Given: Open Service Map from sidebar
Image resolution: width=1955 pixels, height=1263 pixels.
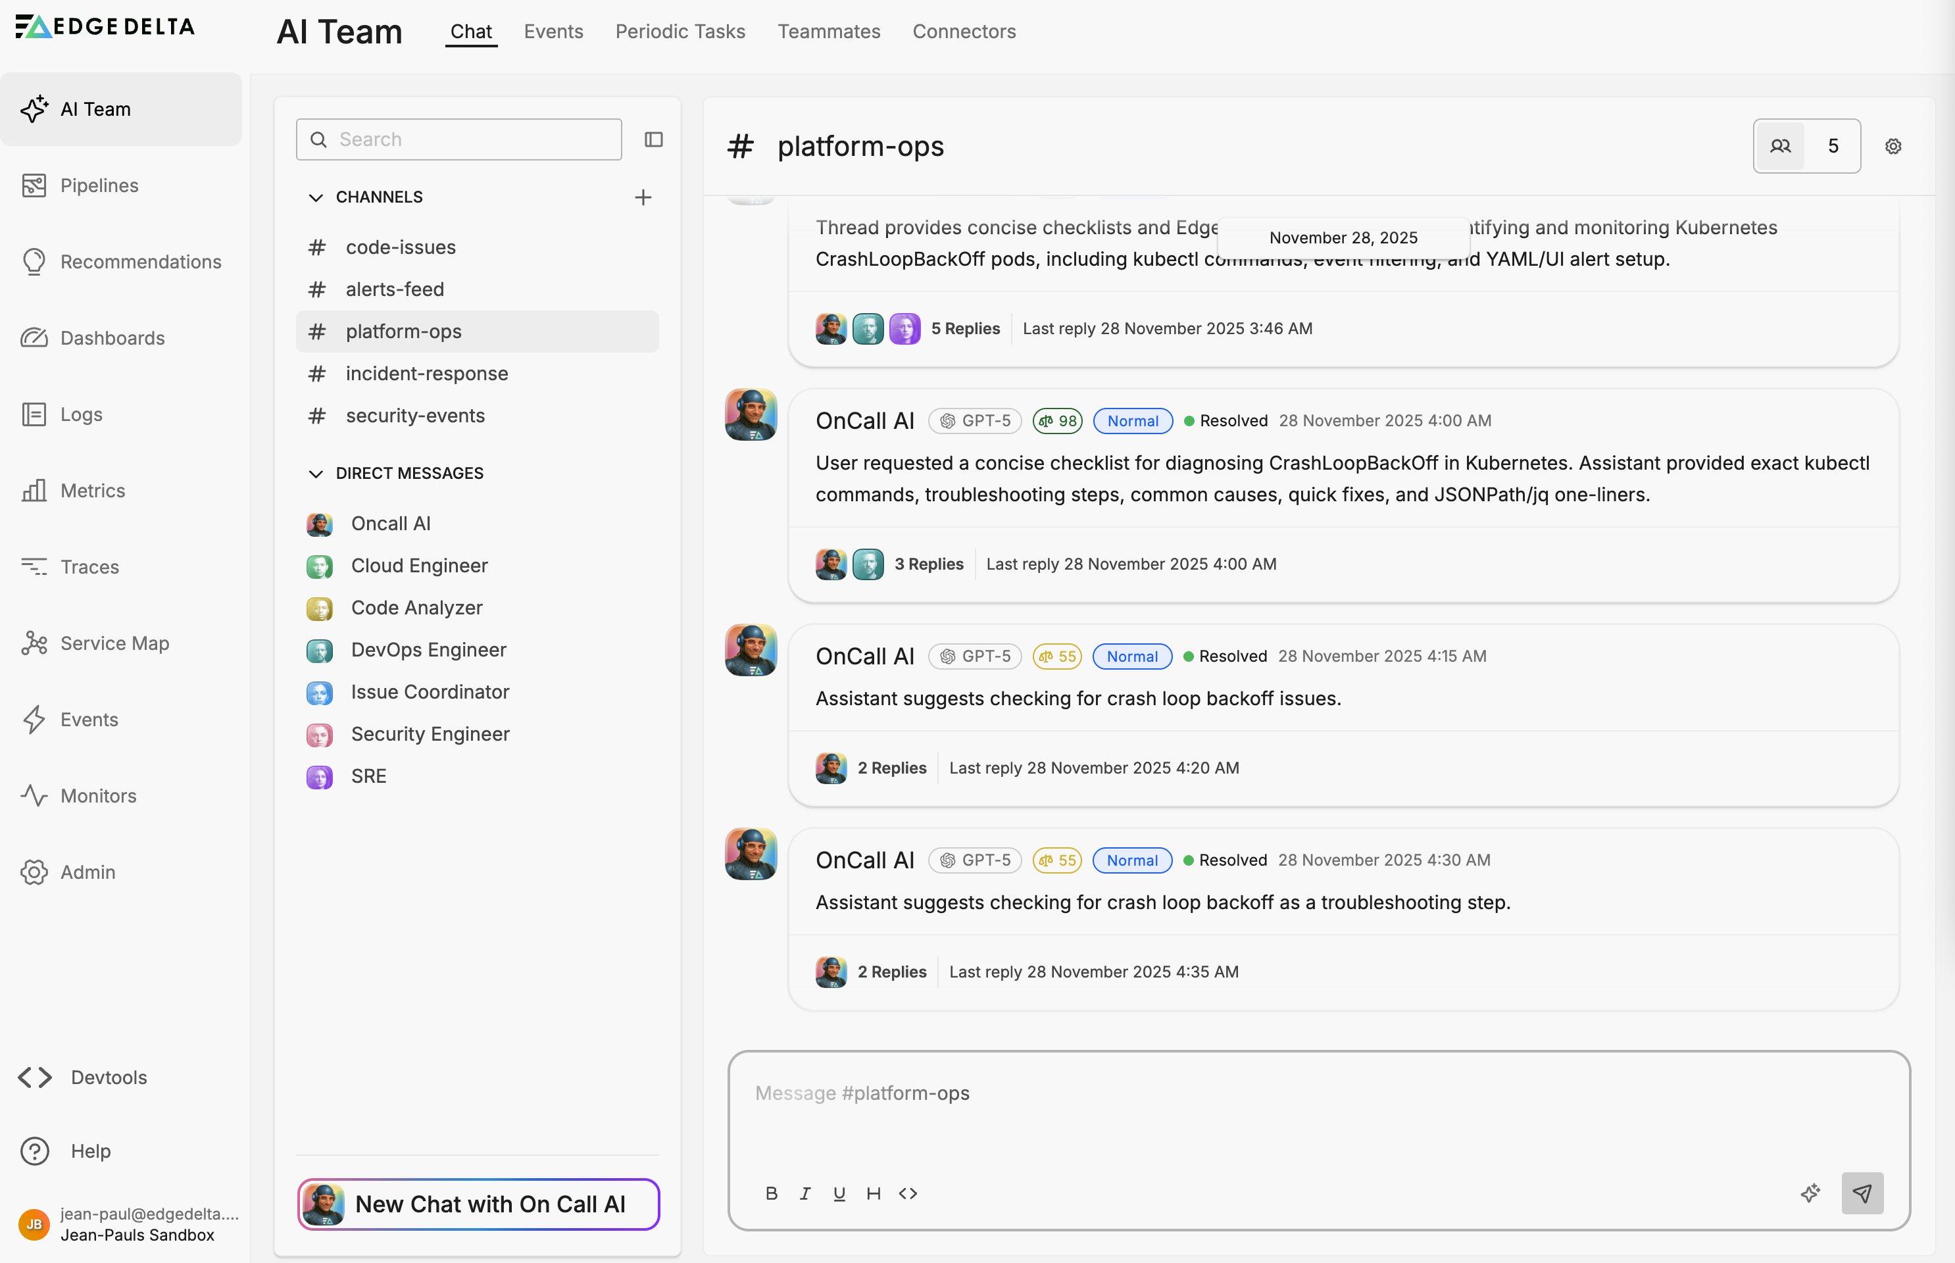Looking at the screenshot, I should (x=114, y=643).
